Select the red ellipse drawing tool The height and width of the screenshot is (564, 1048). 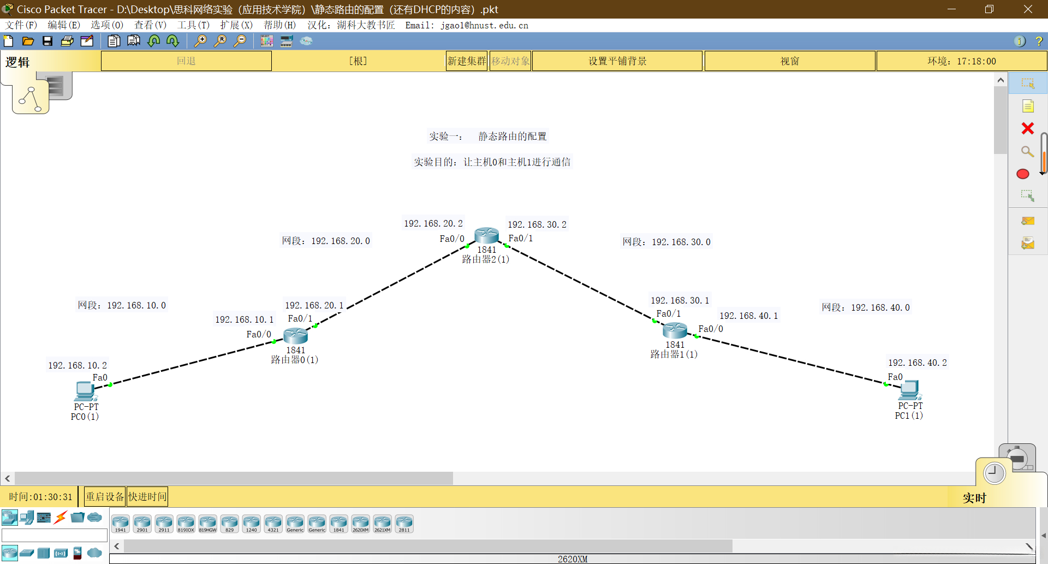[x=1023, y=174]
